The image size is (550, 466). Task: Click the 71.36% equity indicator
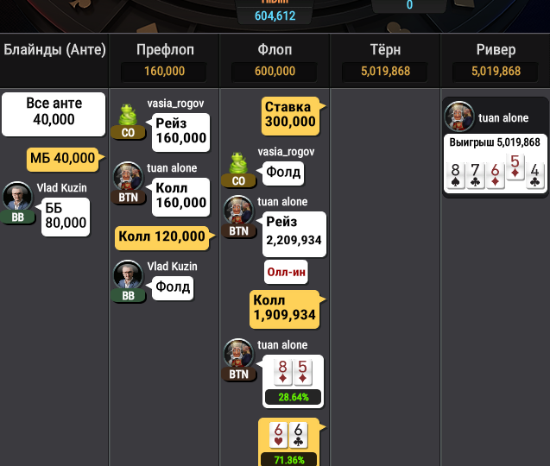289,460
